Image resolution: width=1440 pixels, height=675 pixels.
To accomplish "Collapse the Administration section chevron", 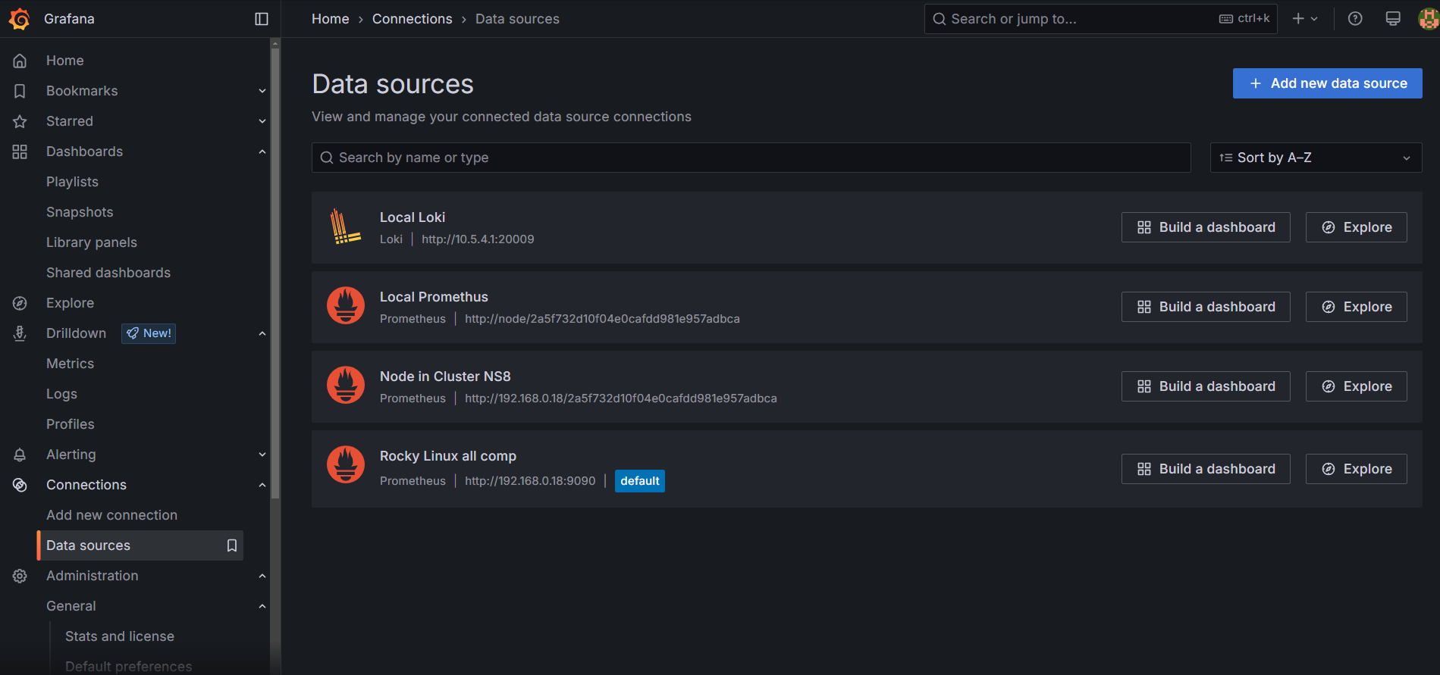I will [262, 576].
